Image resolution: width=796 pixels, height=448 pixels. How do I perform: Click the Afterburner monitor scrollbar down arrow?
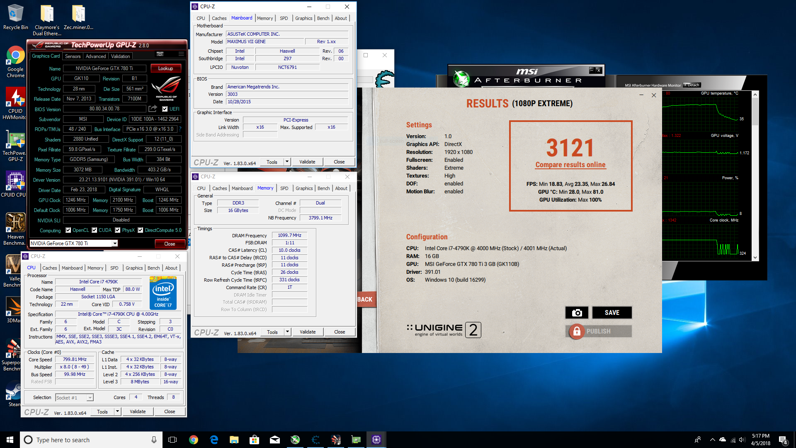pyautogui.click(x=755, y=258)
